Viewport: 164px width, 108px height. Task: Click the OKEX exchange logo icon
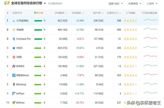point(14,48)
